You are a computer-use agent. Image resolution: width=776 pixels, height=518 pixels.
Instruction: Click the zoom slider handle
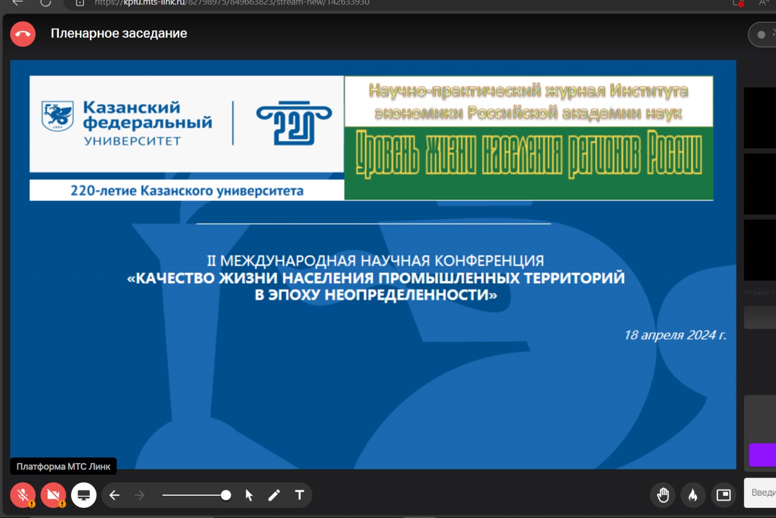(226, 495)
